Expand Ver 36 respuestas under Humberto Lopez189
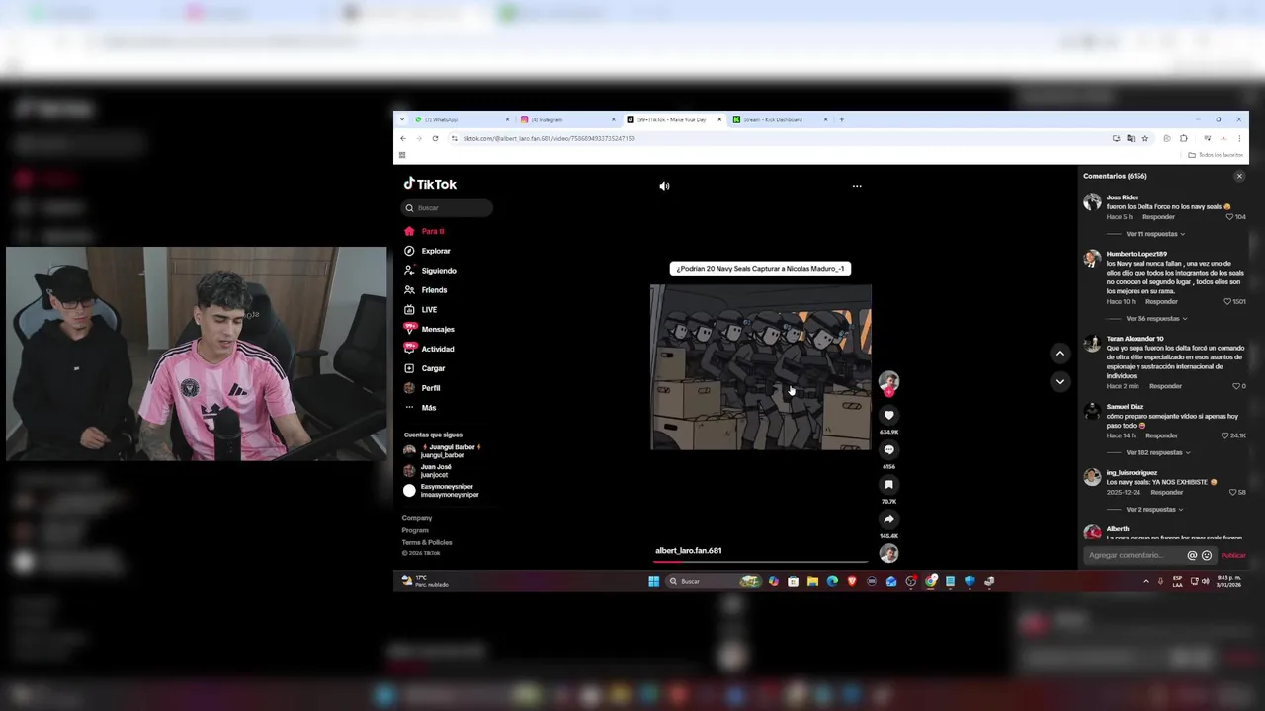The height and width of the screenshot is (711, 1265). coord(1156,319)
